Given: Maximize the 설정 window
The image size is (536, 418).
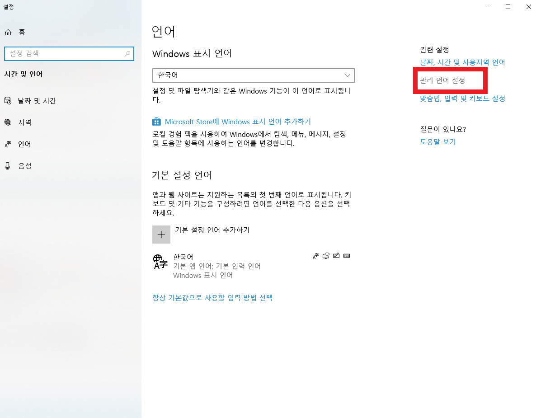Looking at the screenshot, I should point(508,7).
